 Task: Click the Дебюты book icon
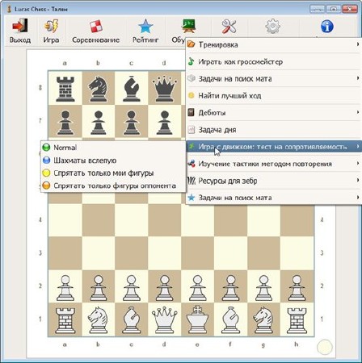click(x=191, y=112)
